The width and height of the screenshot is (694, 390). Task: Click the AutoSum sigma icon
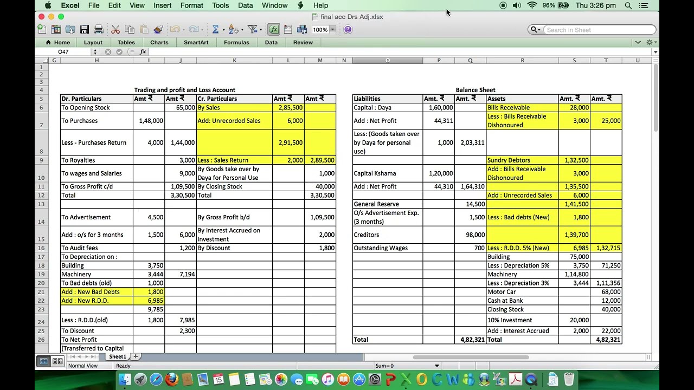[215, 29]
